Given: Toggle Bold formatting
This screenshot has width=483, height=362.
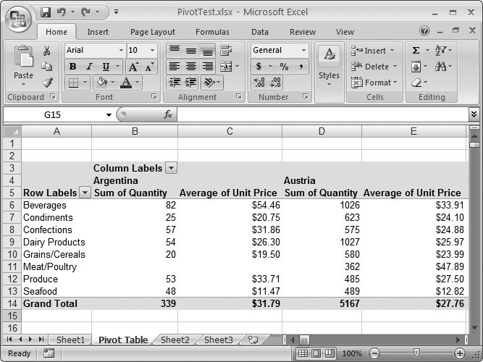Looking at the screenshot, I should pyautogui.click(x=72, y=67).
